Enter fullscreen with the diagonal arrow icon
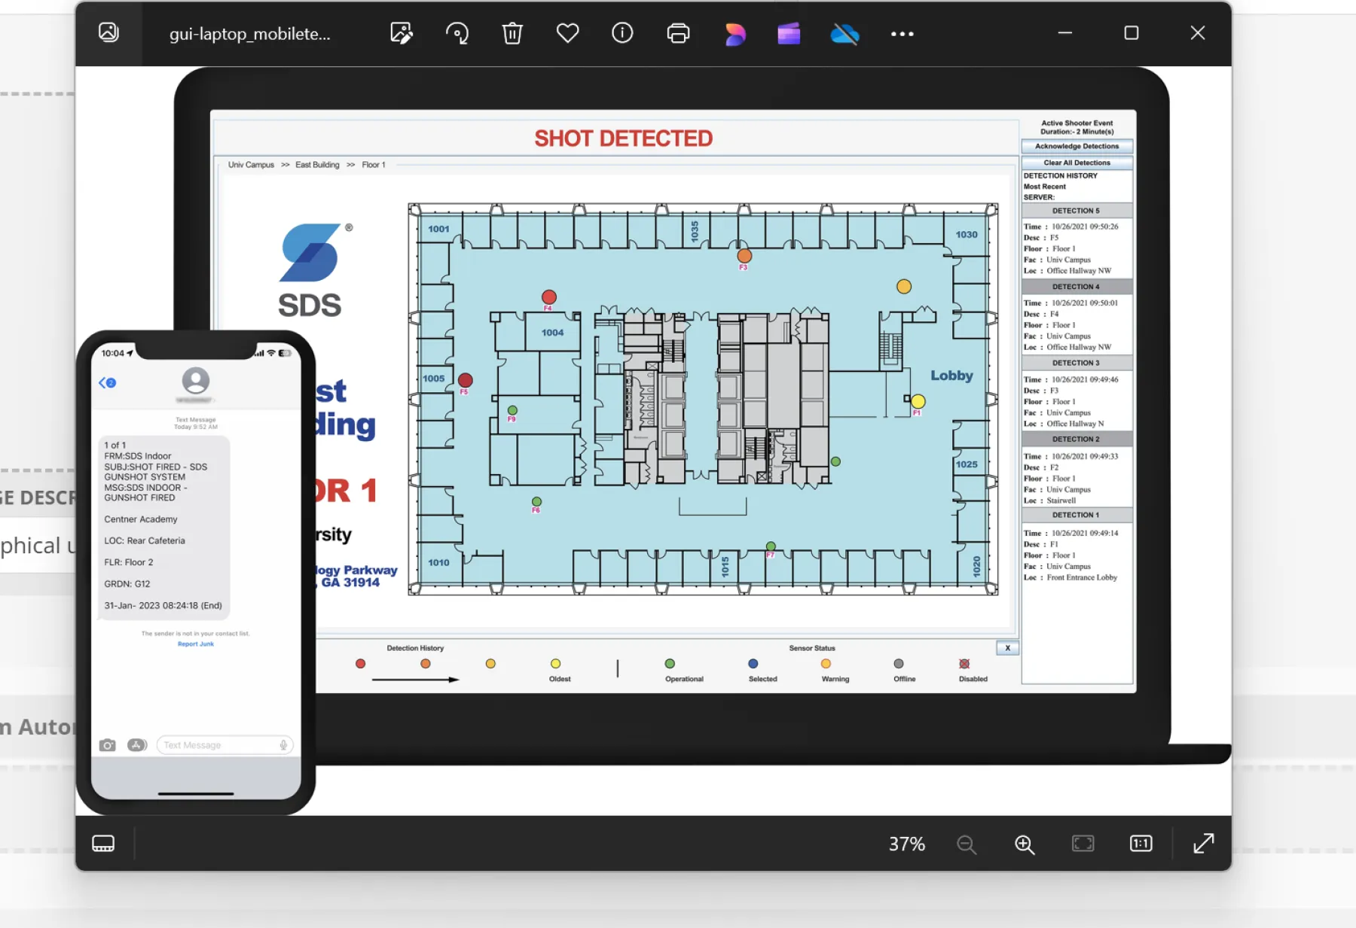Viewport: 1356px width, 928px height. pos(1204,844)
